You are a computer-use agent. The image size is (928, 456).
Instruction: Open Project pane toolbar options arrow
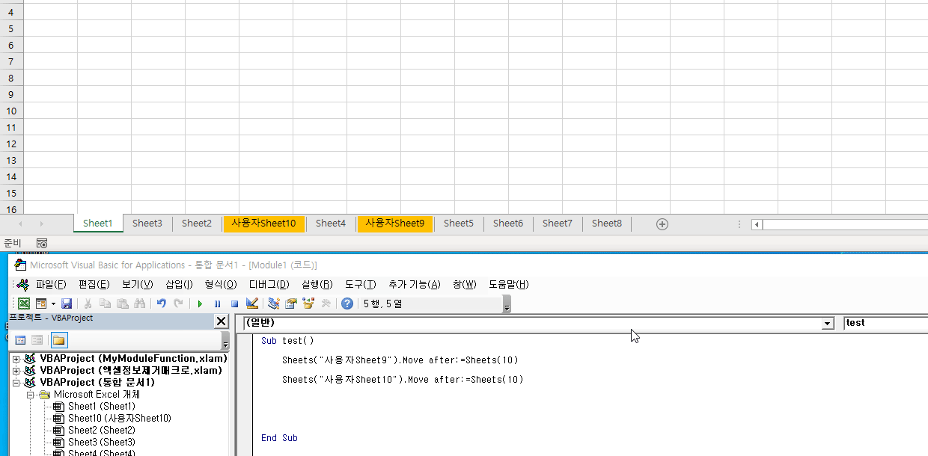coord(225,341)
